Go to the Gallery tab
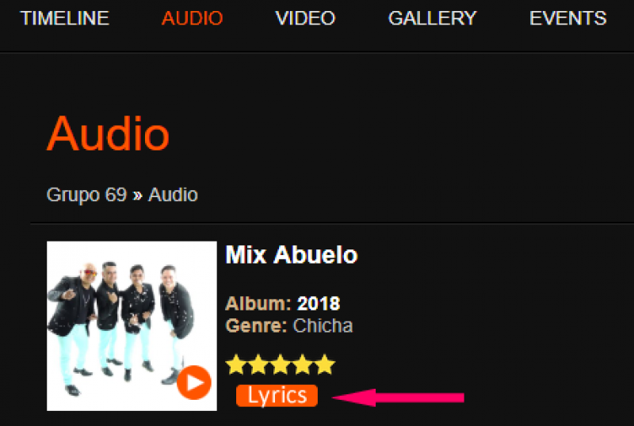The width and height of the screenshot is (634, 426). (x=432, y=18)
